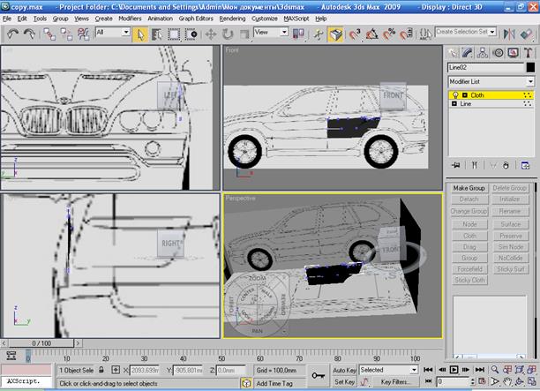Open the Modifier List dropdown
The image size is (540, 391).
click(x=530, y=82)
